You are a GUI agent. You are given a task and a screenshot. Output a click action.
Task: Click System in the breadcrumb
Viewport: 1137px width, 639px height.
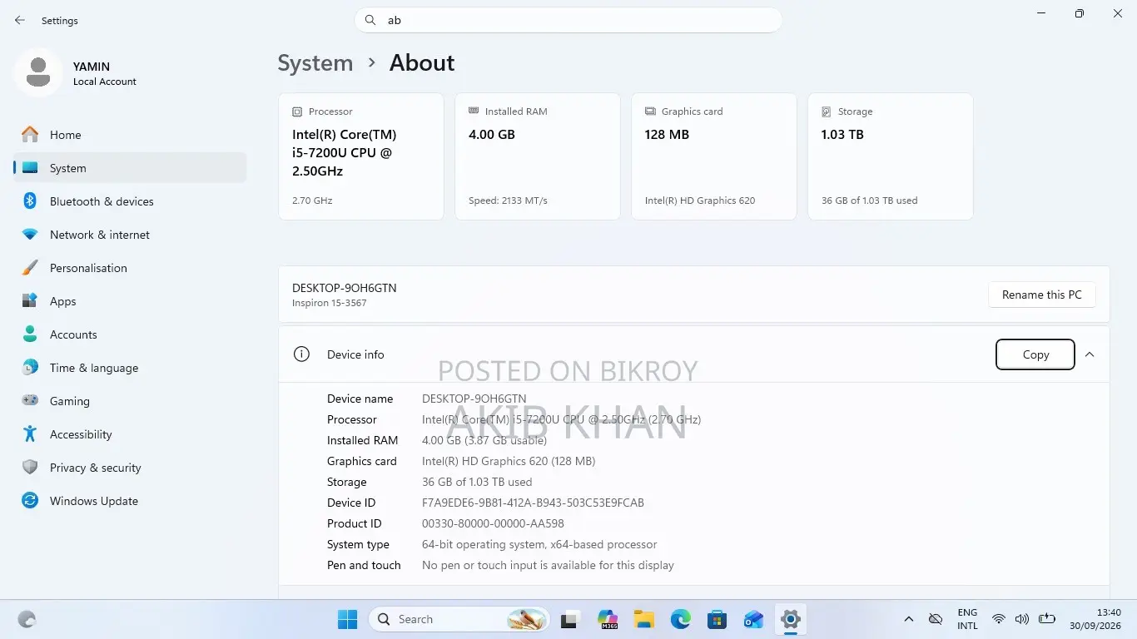point(315,63)
